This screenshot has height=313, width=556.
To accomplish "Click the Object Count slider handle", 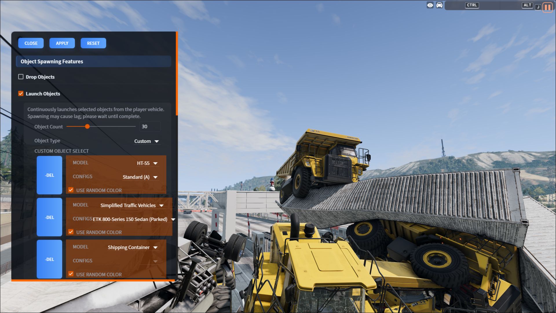I will click(87, 127).
